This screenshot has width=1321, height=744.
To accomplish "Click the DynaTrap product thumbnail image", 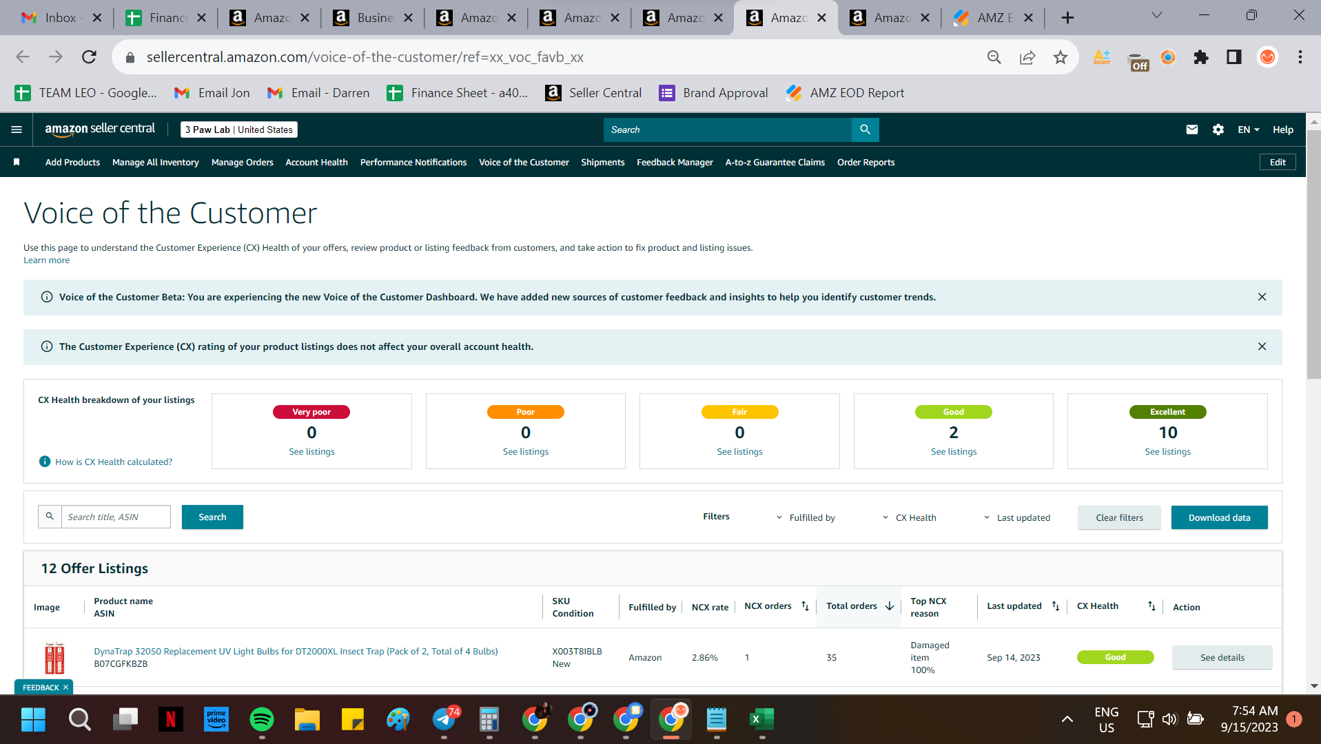I will pyautogui.click(x=54, y=657).
